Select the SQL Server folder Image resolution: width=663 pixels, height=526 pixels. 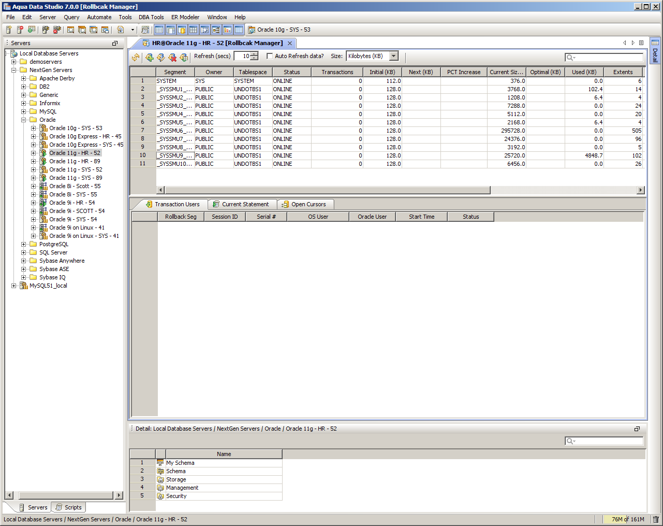(53, 252)
